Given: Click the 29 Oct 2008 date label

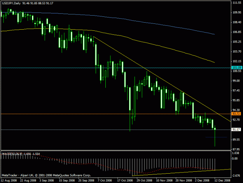Looking at the screenshot, I should coord(144,181).
